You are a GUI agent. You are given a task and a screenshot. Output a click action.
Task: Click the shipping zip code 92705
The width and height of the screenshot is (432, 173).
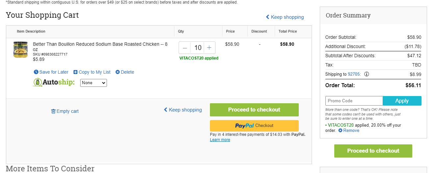point(354,74)
